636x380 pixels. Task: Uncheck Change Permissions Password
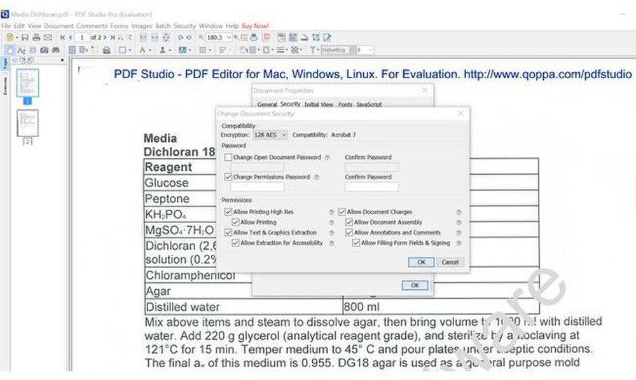point(228,177)
